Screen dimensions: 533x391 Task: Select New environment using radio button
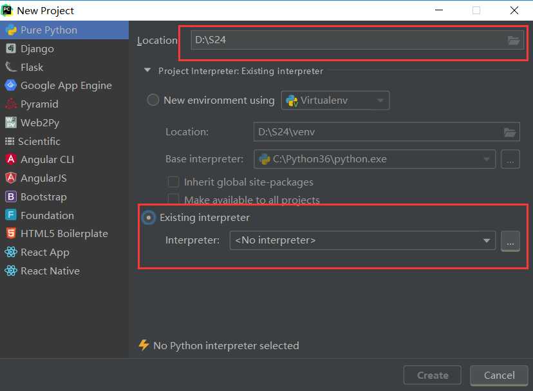coord(153,100)
